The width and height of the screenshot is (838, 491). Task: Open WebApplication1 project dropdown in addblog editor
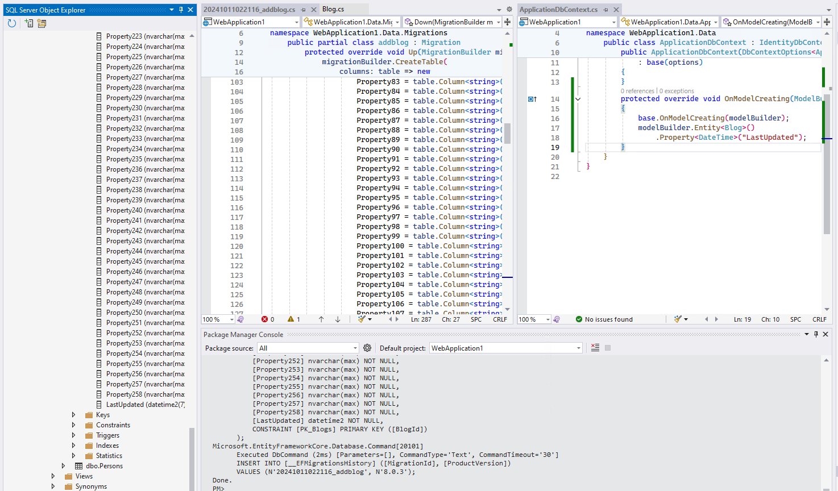click(251, 22)
